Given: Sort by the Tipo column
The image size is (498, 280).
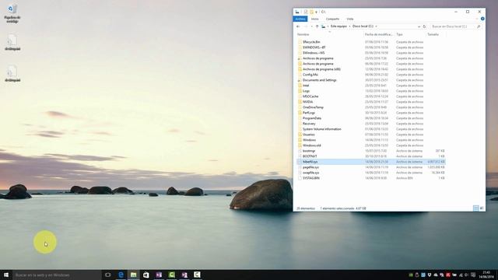Looking at the screenshot, I should [399, 34].
